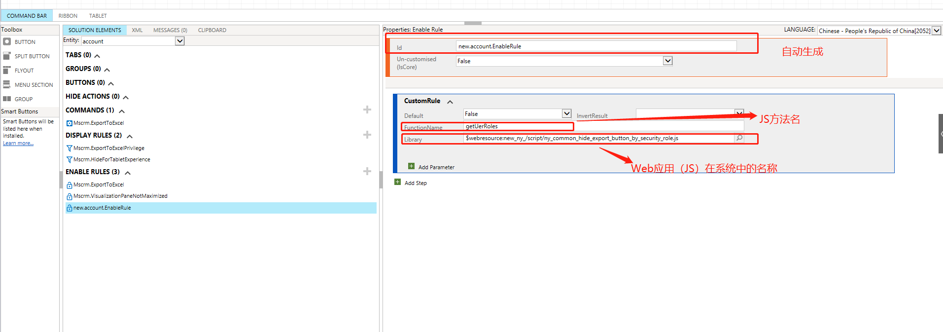Open the Entity account dropdown
Image resolution: width=943 pixels, height=332 pixels.
coord(180,41)
